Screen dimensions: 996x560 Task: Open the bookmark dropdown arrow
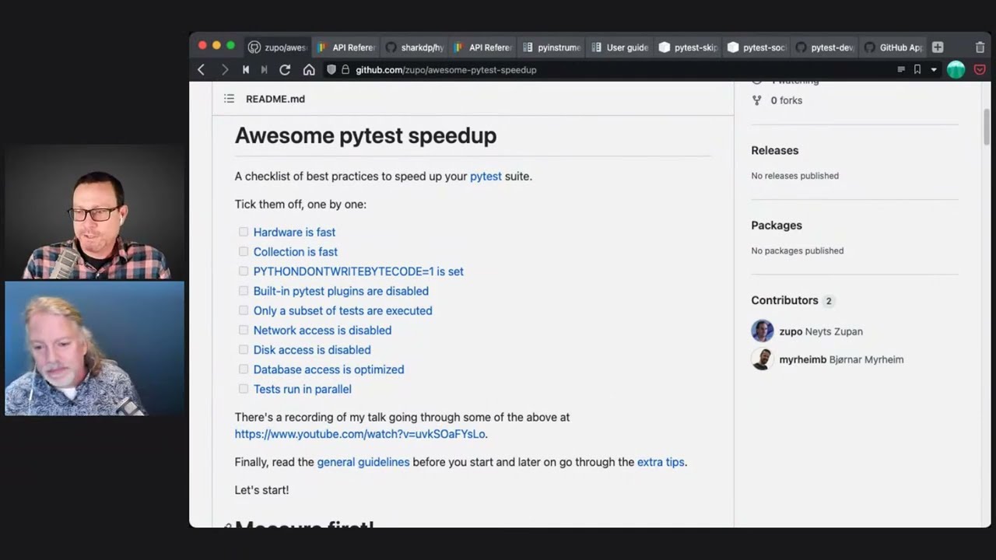[x=934, y=70]
